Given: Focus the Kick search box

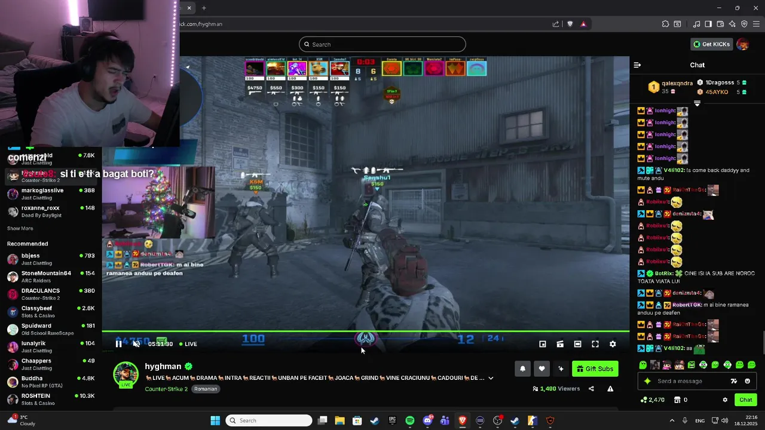Looking at the screenshot, I should click(x=382, y=44).
